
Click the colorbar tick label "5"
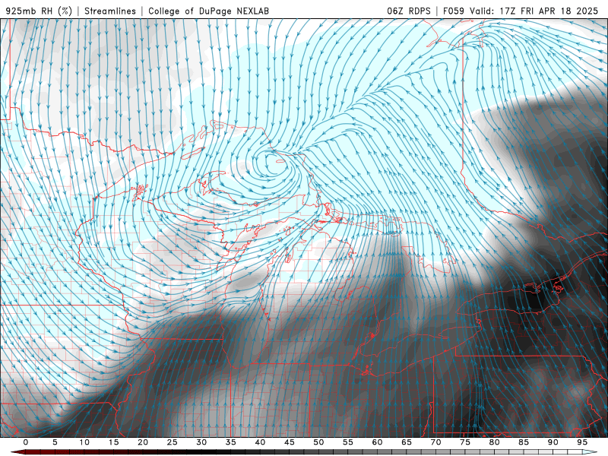55,442
